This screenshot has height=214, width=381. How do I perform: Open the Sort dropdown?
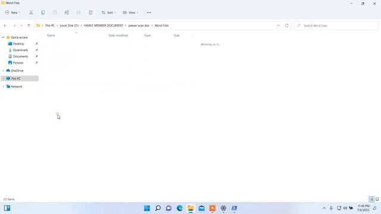[x=108, y=12]
